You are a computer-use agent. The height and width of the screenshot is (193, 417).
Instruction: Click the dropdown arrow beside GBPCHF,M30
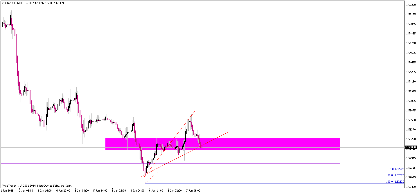tap(3, 3)
